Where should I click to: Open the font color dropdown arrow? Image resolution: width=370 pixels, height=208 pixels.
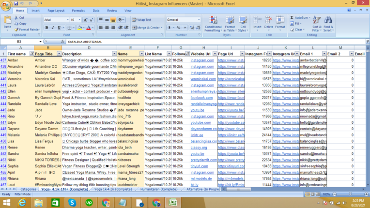(92, 28)
